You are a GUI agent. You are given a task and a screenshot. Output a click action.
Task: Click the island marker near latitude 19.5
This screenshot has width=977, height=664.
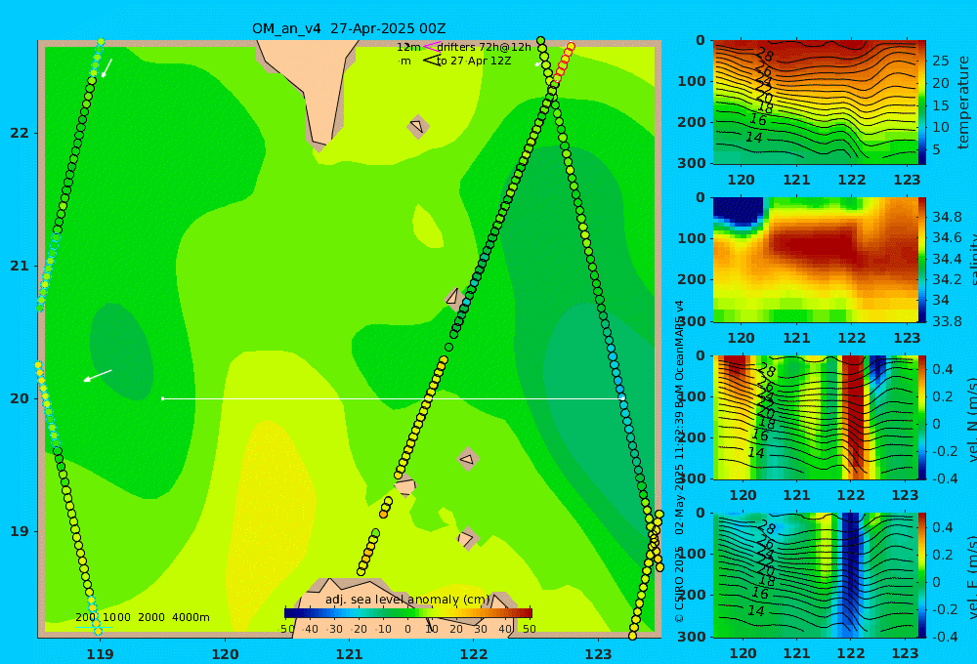tap(468, 460)
